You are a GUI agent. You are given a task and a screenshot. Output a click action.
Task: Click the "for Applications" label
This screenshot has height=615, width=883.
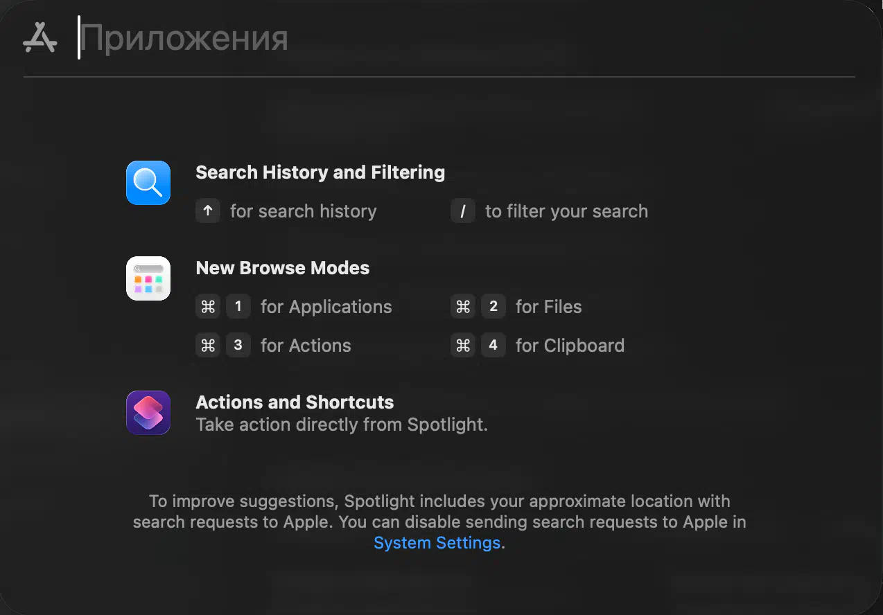(x=326, y=307)
